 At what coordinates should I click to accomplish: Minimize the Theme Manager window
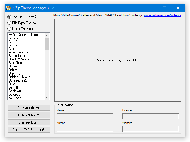(x=151, y=8)
